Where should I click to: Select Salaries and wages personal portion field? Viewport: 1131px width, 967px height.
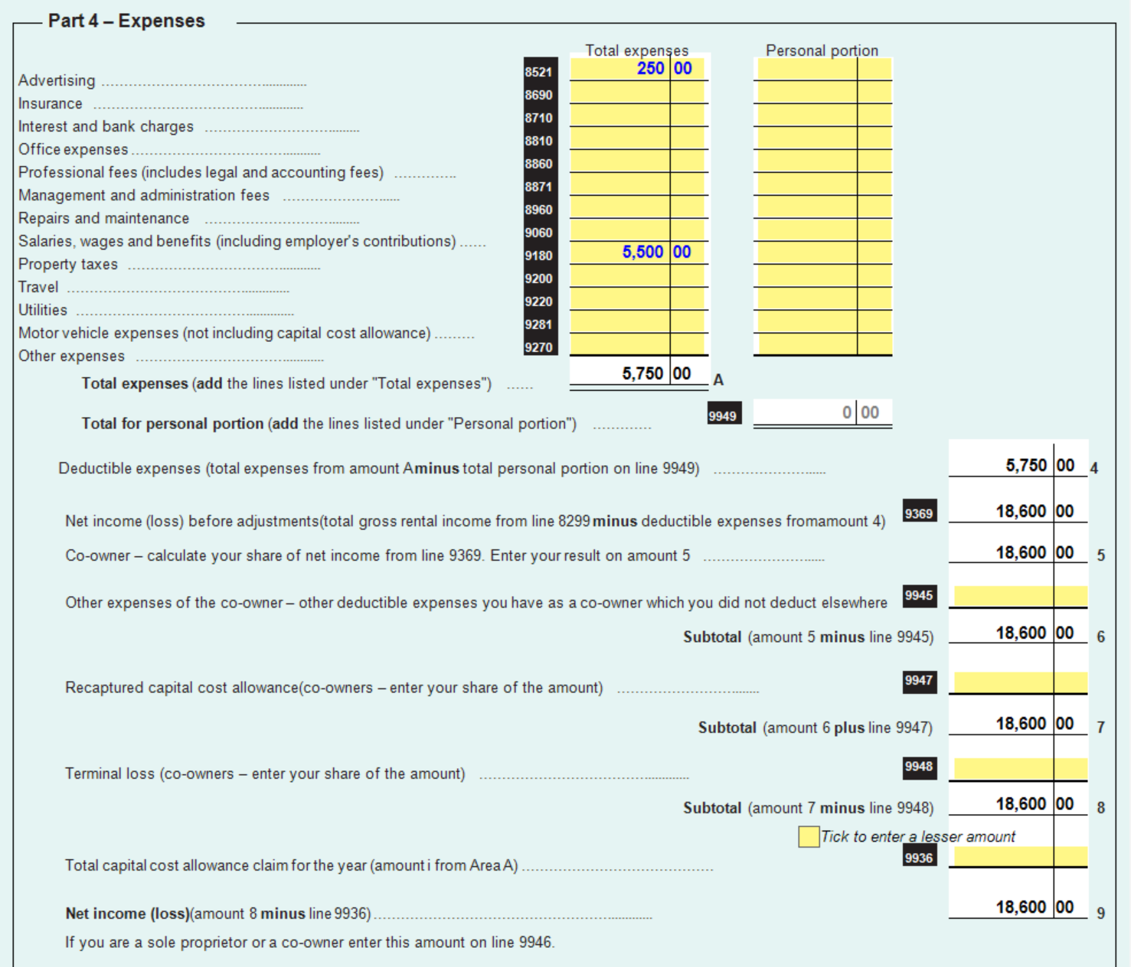coord(823,230)
